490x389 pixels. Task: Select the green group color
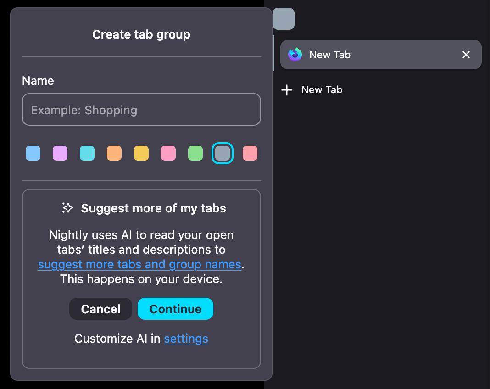[x=195, y=153]
